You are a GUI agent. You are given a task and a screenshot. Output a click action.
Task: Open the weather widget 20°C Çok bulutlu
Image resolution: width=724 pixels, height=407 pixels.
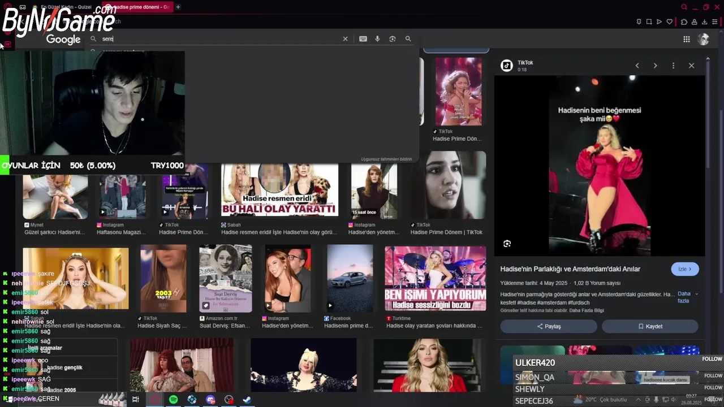click(x=600, y=400)
